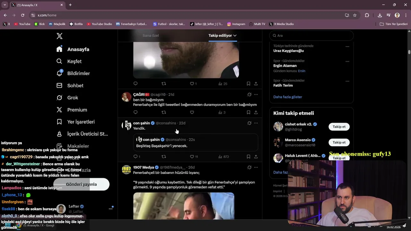
Task: Open the 1907 Medya video thumbnail
Action: [184, 206]
